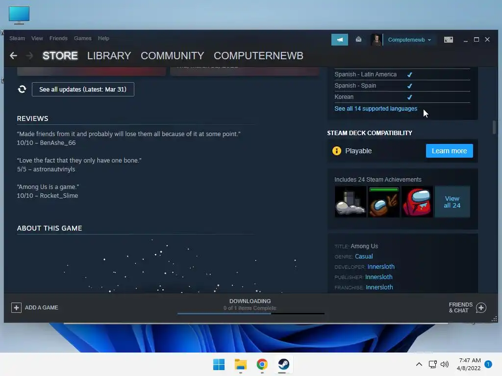
Task: Click View all 24 achievements
Action: [452, 202]
